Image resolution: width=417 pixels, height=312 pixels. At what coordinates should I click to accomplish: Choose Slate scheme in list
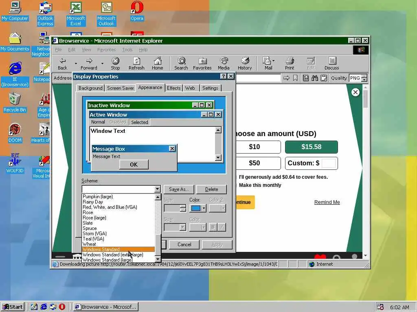[119, 223]
